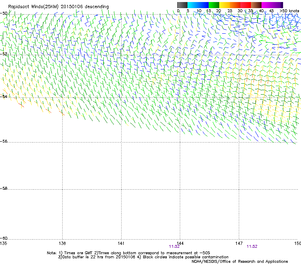Click the cyan-blue 5-15 knots legend segment
The height and width of the screenshot is (264, 301).
[198, 5]
